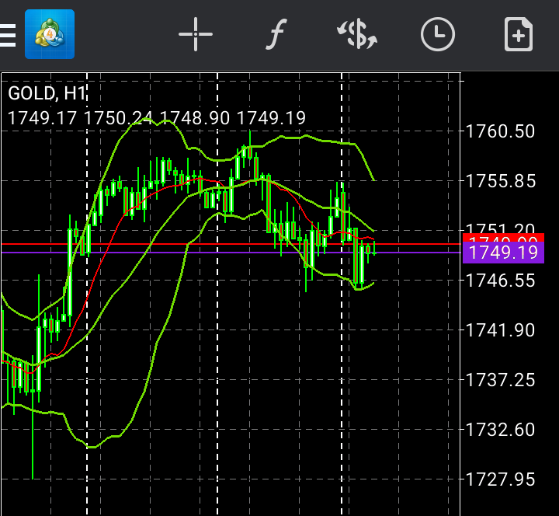
Task: Activate the crosshair tool
Action: (x=196, y=34)
